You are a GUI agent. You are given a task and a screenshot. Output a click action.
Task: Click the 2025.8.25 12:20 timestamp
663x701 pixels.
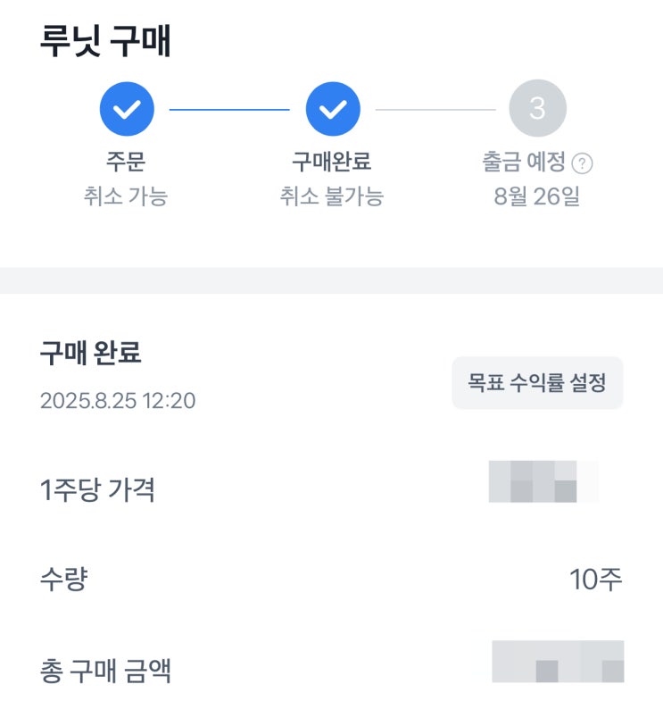coord(118,401)
